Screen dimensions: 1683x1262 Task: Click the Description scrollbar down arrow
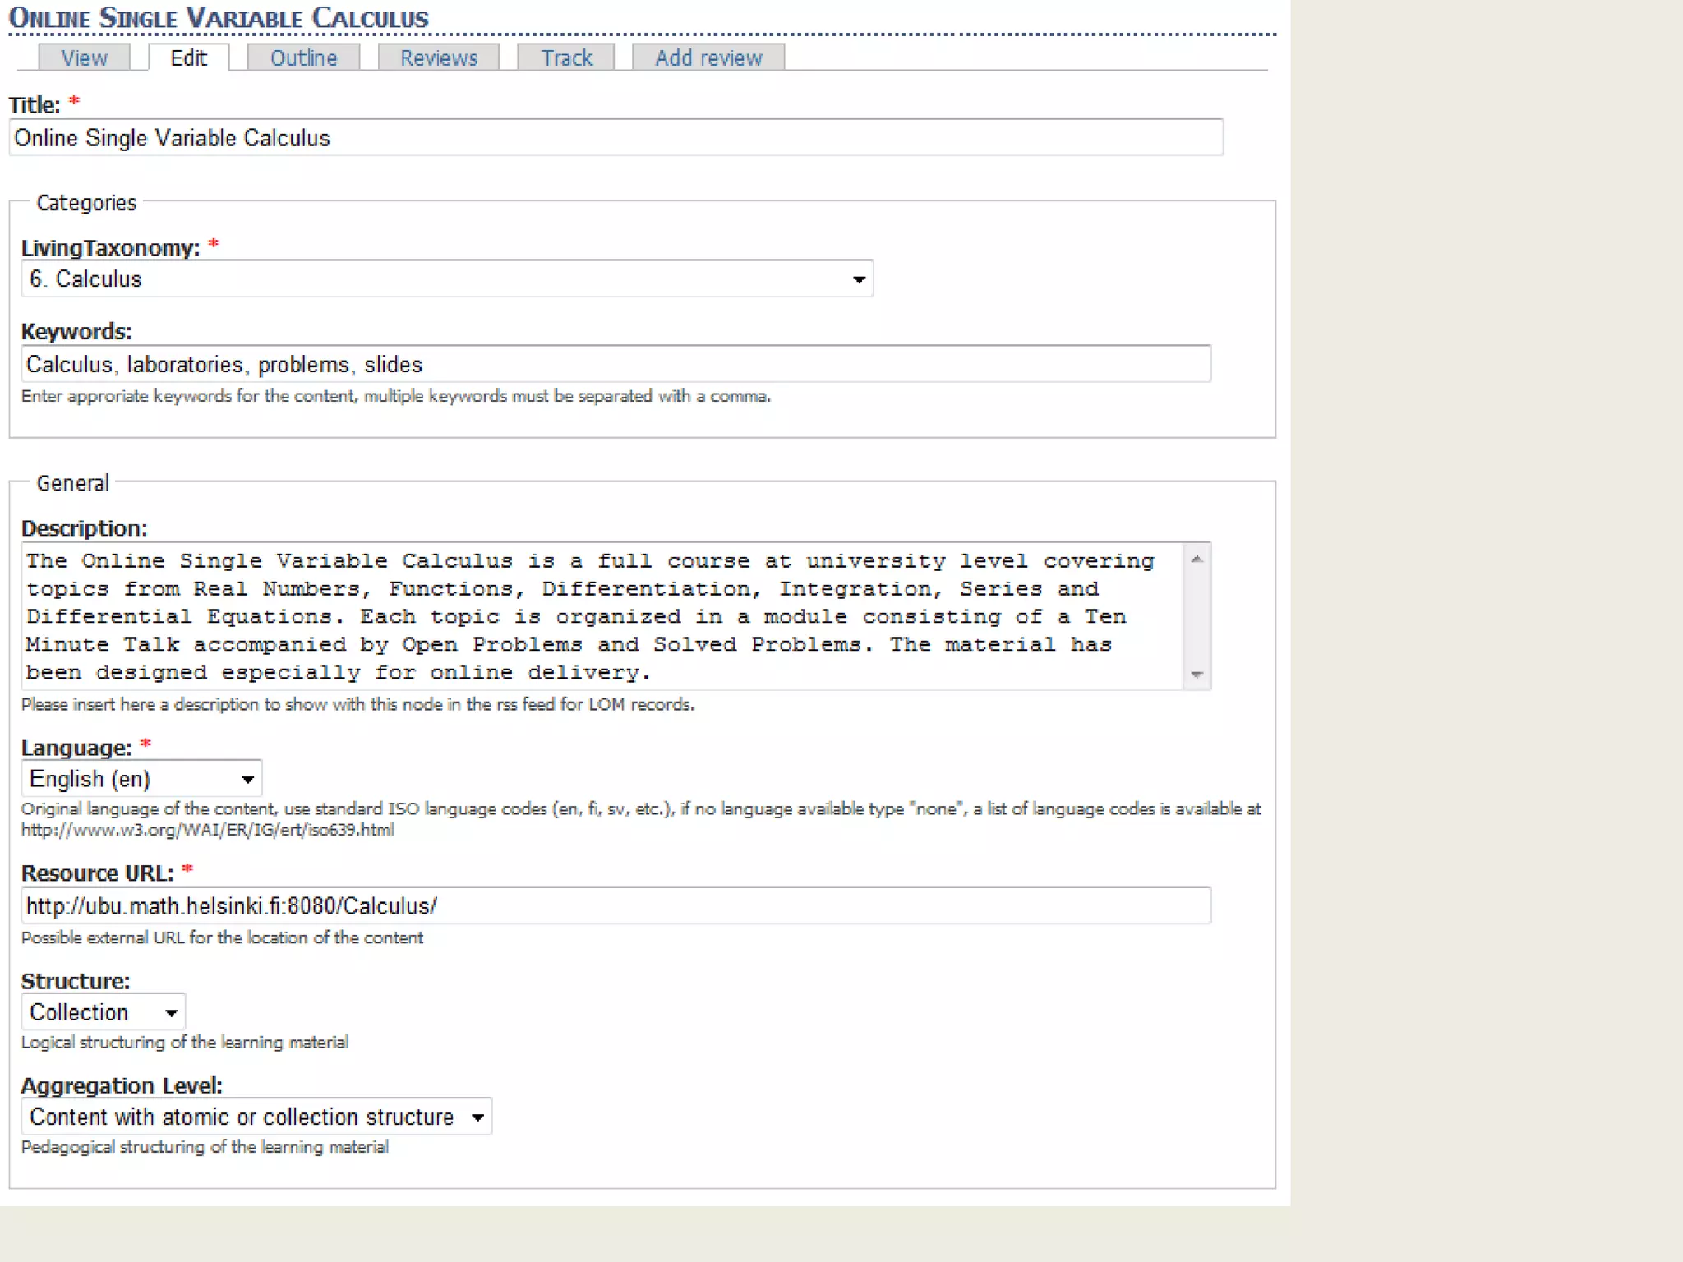pyautogui.click(x=1197, y=675)
